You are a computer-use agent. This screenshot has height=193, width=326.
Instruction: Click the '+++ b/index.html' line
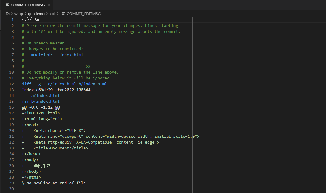[x=41, y=101]
